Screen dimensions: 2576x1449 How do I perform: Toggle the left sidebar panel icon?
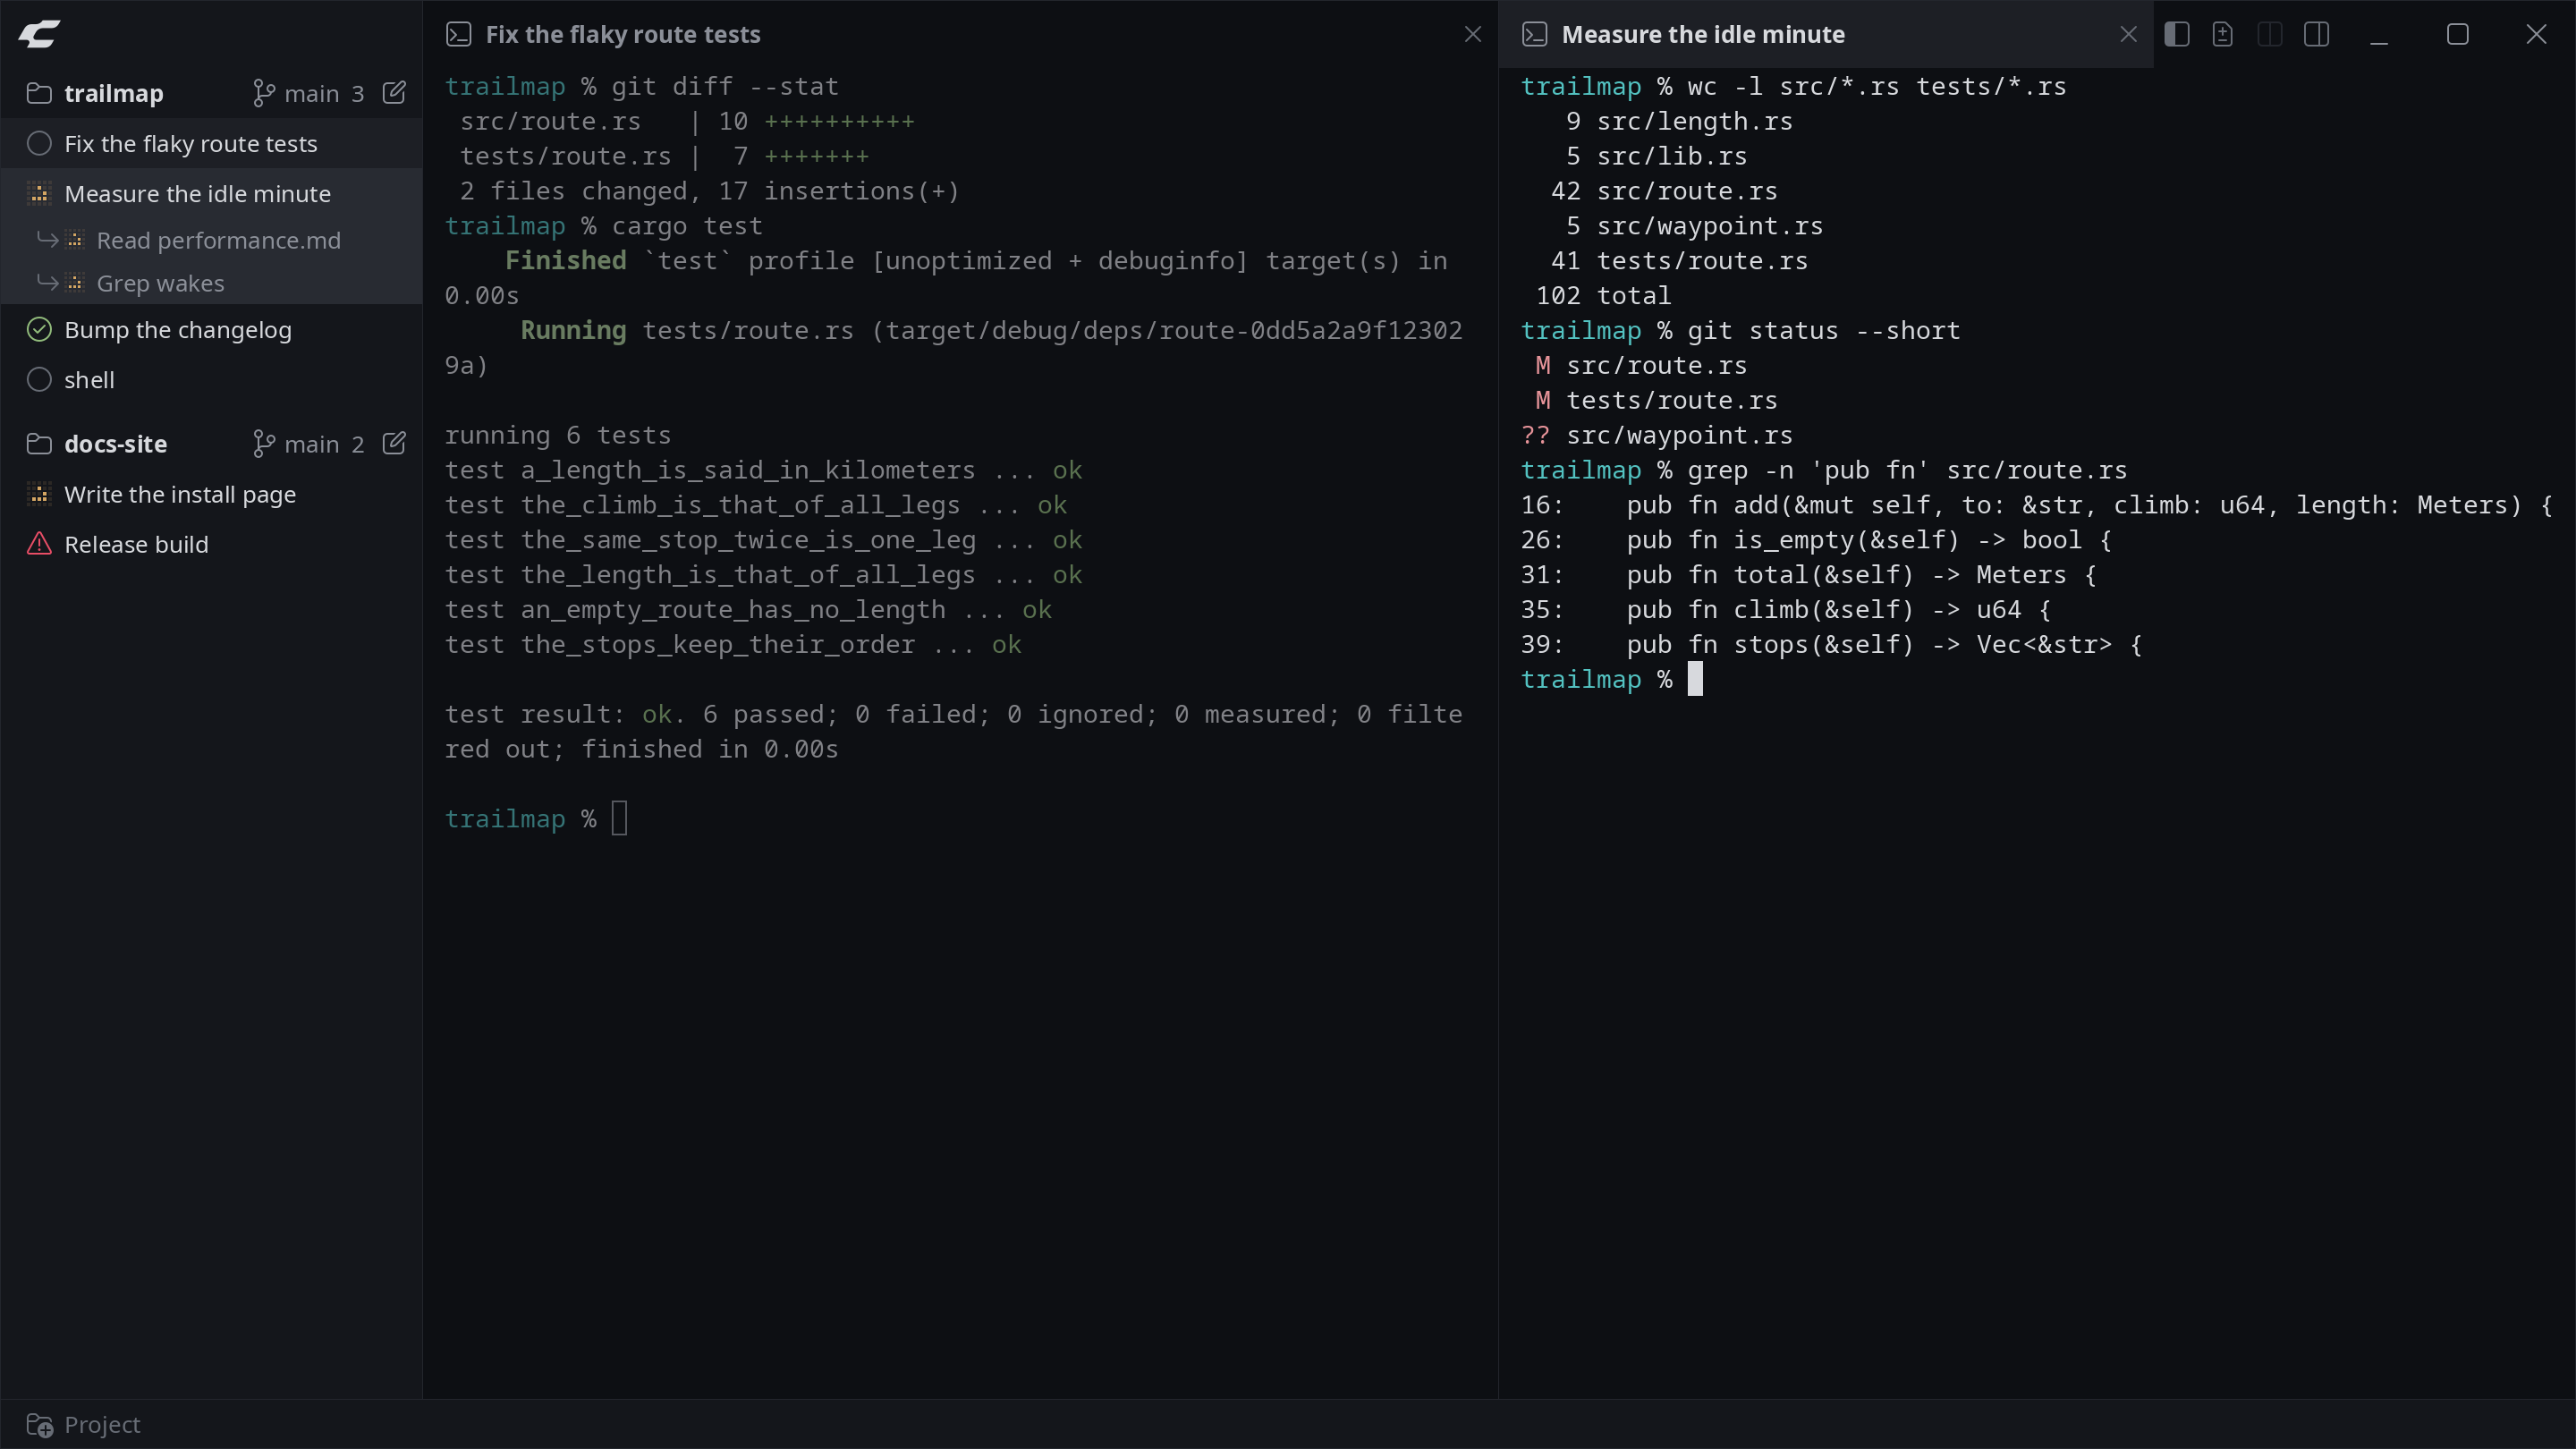2177,34
